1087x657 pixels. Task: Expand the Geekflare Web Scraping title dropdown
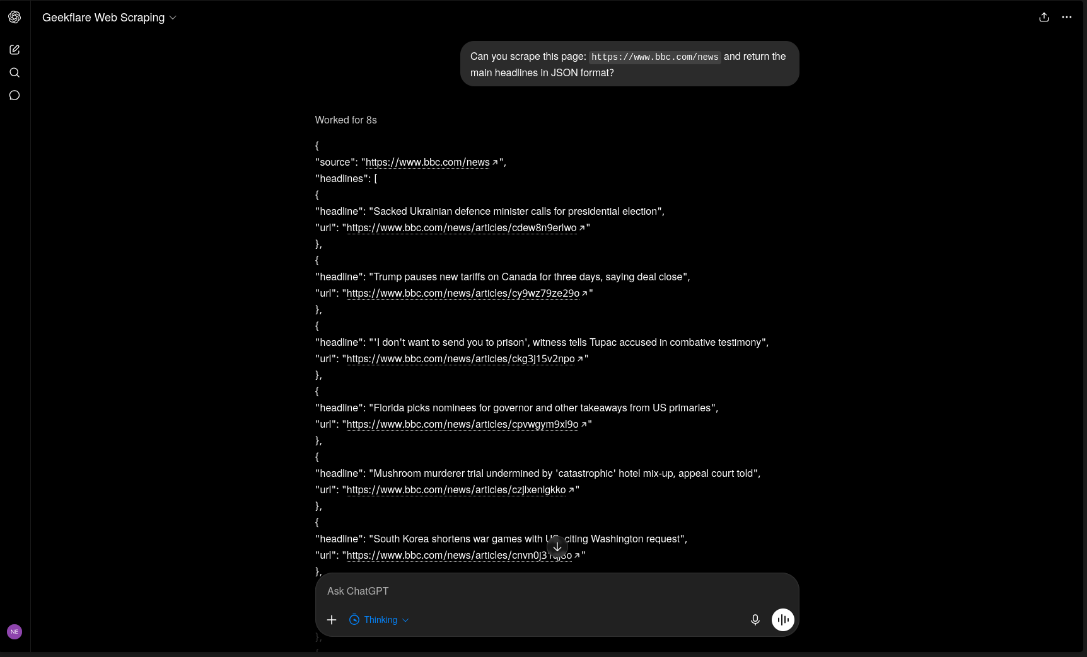(x=109, y=18)
